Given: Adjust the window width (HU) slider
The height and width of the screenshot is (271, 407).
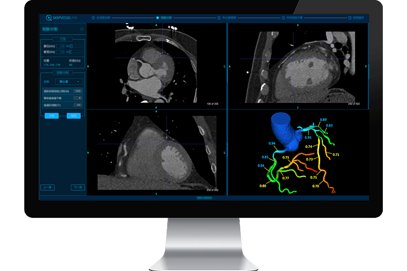Looking at the screenshot, I should coord(74,52).
